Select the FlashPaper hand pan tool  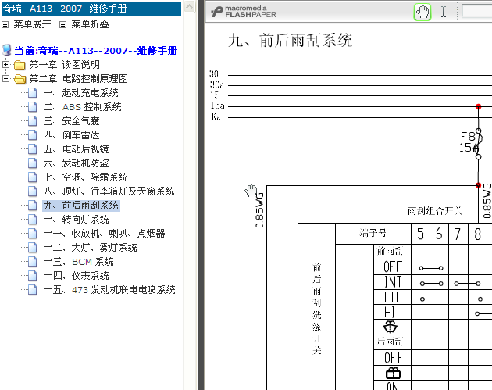pos(422,13)
